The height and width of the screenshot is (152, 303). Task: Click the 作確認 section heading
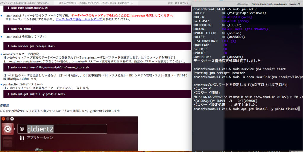4,106
